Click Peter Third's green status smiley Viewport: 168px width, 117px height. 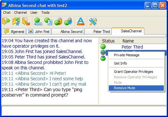(103, 47)
